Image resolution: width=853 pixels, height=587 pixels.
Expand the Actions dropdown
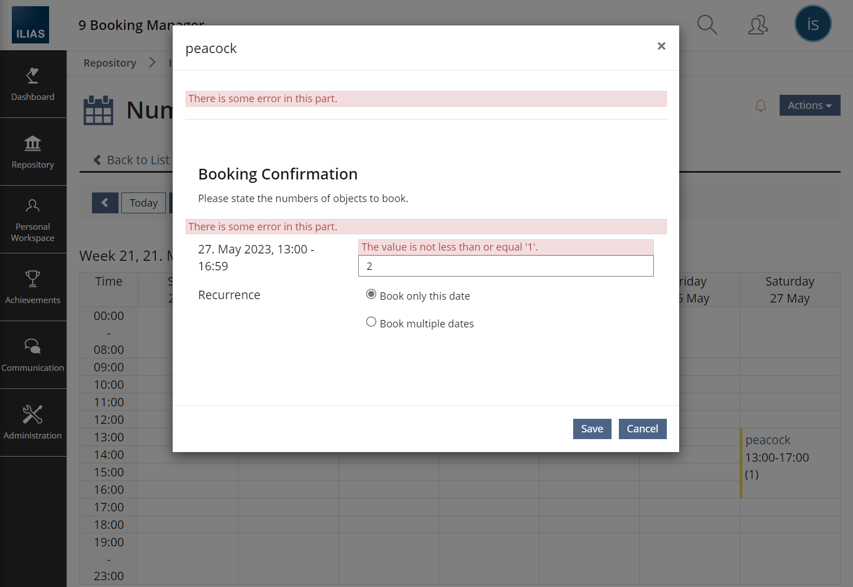(810, 106)
